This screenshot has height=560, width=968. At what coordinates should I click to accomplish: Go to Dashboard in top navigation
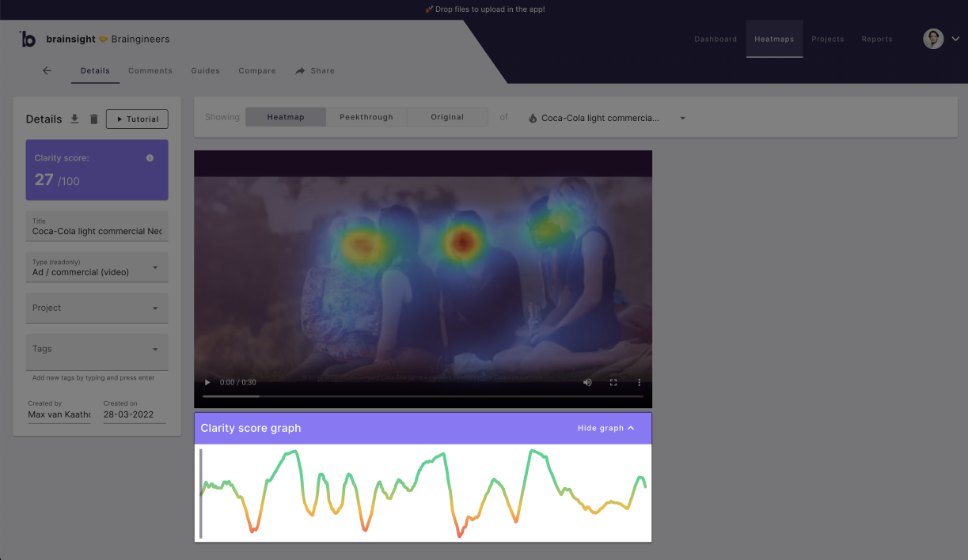716,39
